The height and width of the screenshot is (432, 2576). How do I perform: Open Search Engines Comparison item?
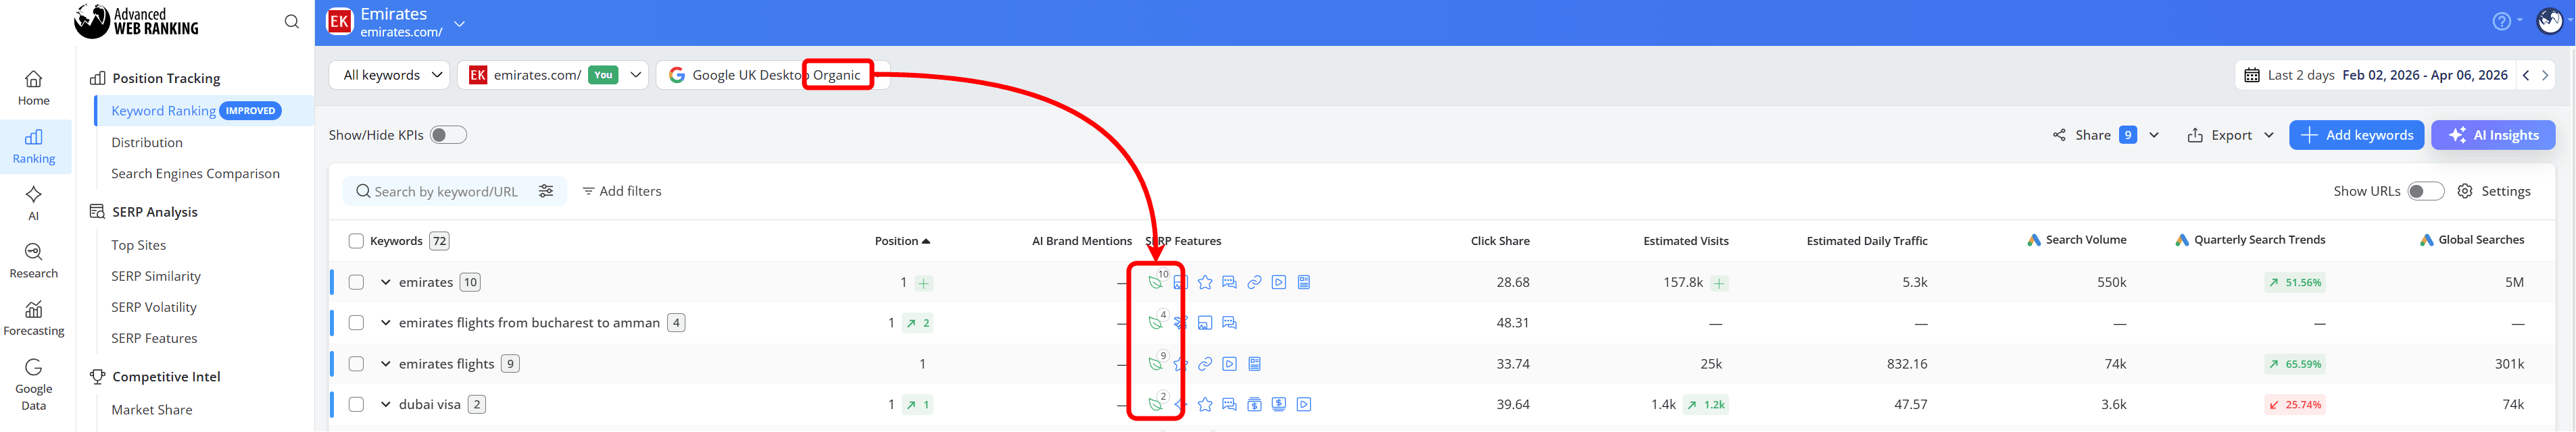point(195,173)
